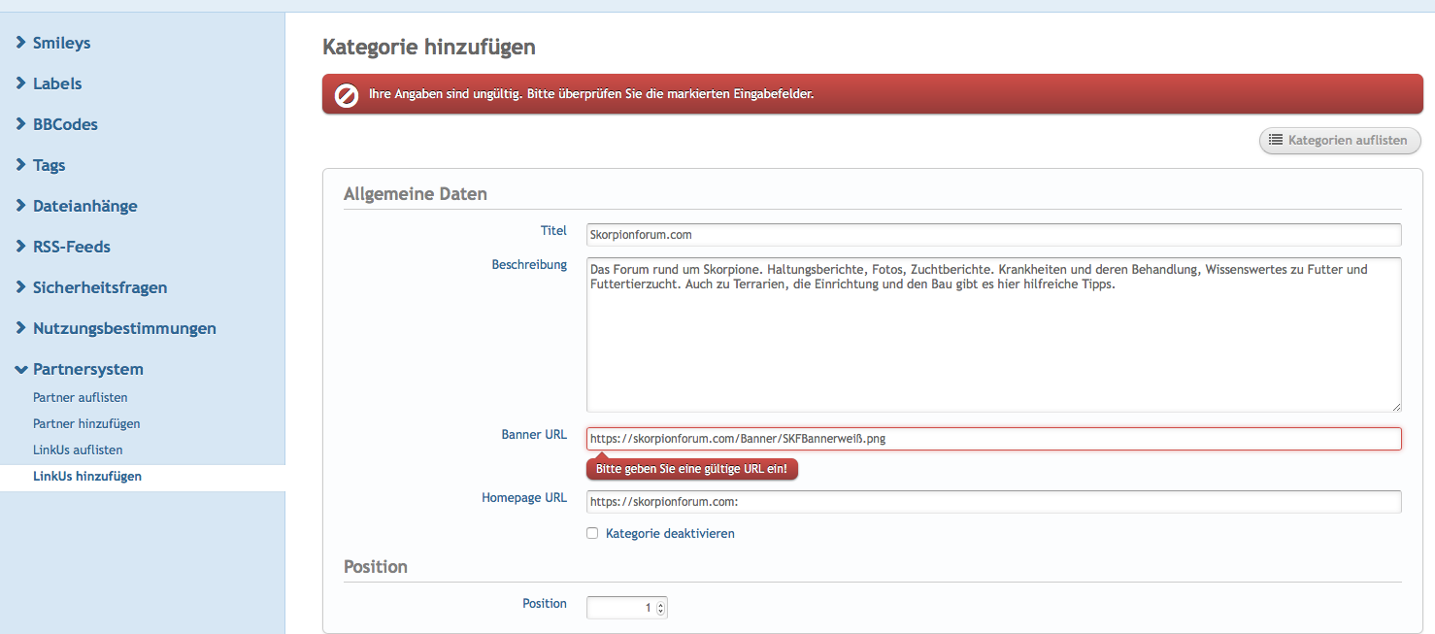Click the Homepage URL input field

click(993, 502)
